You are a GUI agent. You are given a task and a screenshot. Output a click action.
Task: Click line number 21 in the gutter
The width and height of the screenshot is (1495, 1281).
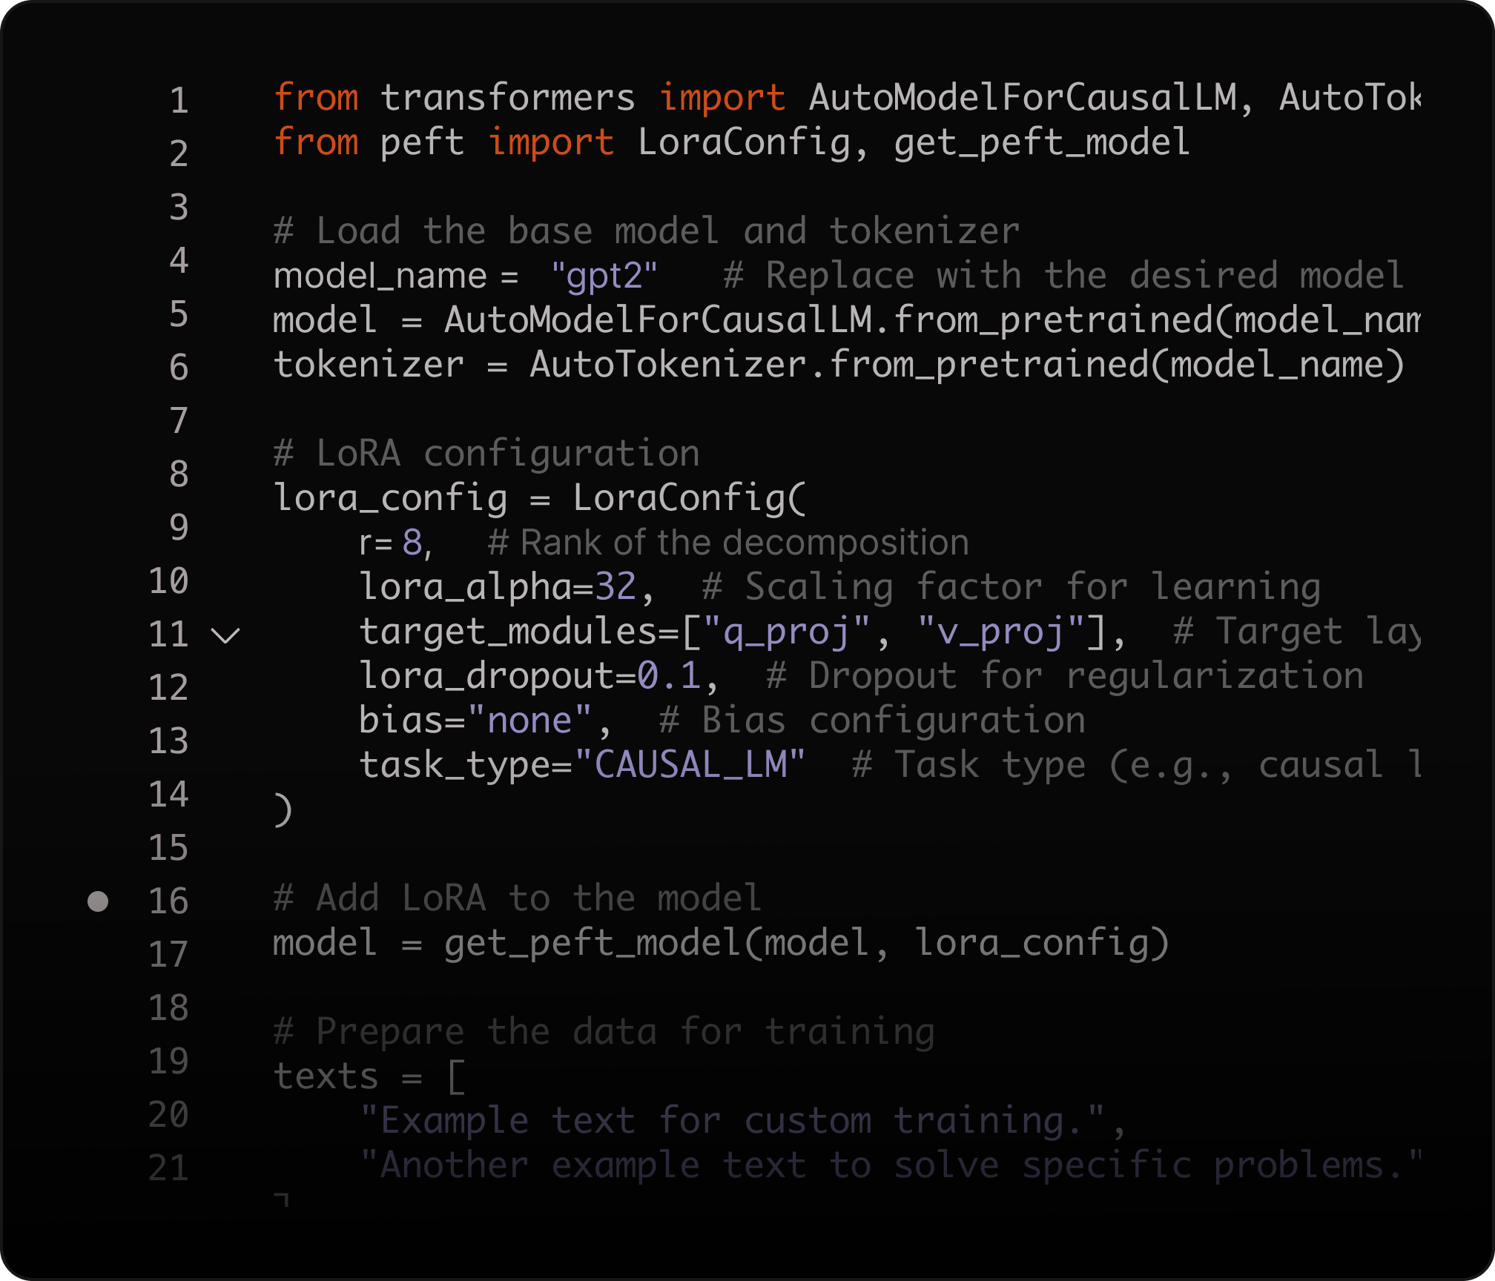tap(169, 1168)
